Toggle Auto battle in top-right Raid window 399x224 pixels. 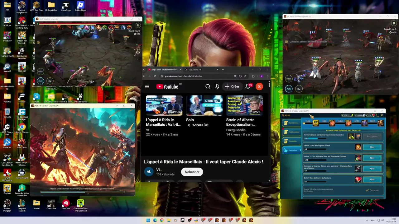click(x=289, y=89)
